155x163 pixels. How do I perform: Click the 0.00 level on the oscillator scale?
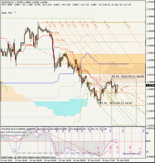(148, 141)
